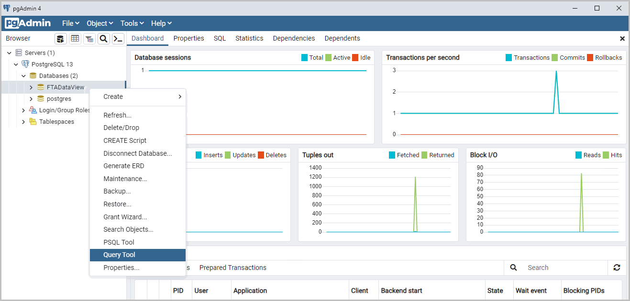
Task: Refresh the server activity table
Action: [617, 268]
